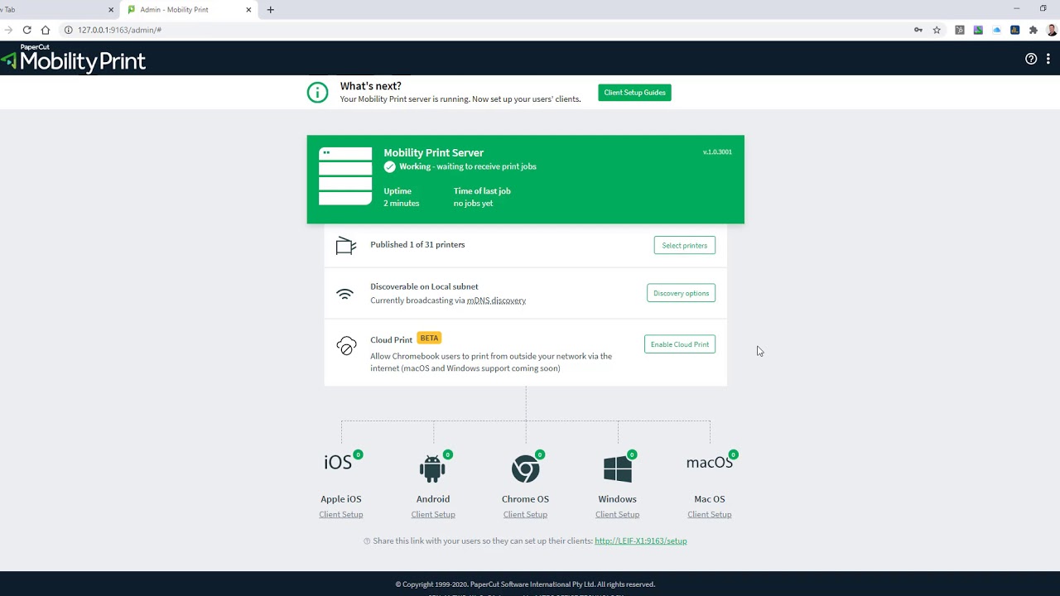1060x596 pixels.
Task: Open the Chrome profile avatar
Action: pyautogui.click(x=1052, y=30)
